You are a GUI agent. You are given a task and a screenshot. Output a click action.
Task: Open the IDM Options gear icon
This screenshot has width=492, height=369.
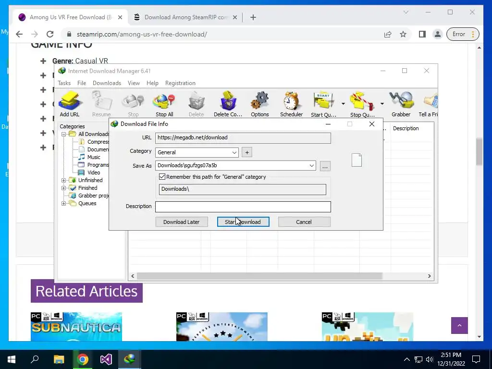(260, 104)
